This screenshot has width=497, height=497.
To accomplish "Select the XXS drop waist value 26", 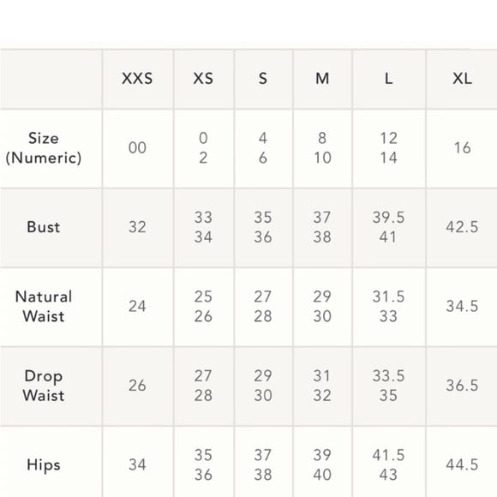I will pos(137,386).
